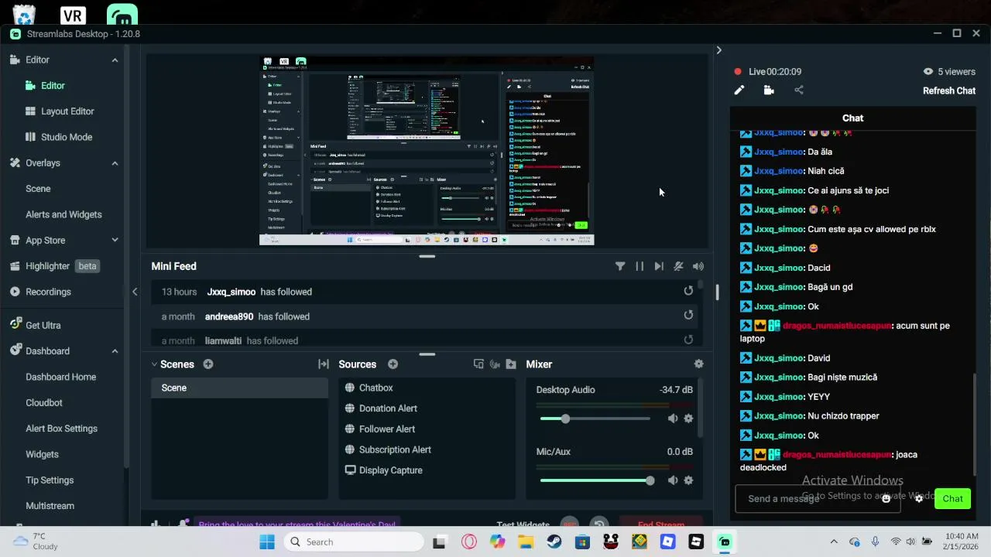
Task: Toggle Mini Feed alert volume speaker
Action: [698, 266]
